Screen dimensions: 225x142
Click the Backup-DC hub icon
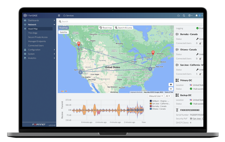click(177, 95)
